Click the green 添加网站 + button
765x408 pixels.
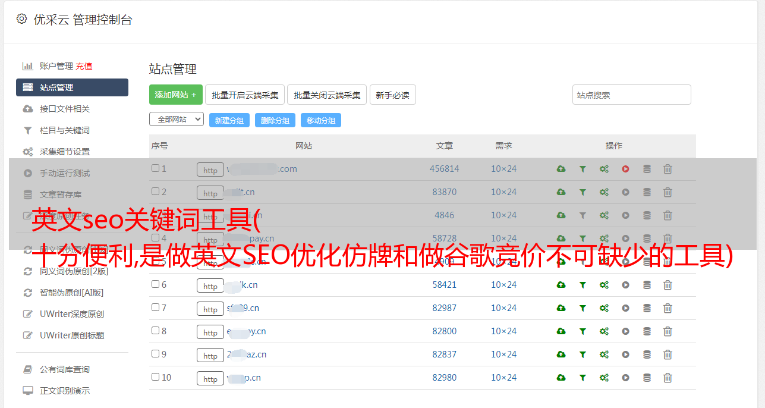(x=176, y=95)
